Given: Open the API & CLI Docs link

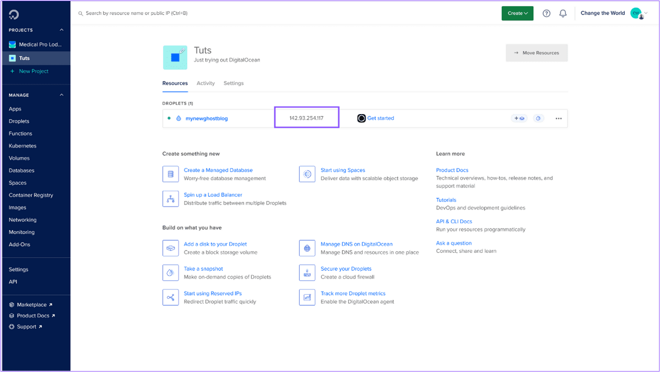Looking at the screenshot, I should 454,221.
